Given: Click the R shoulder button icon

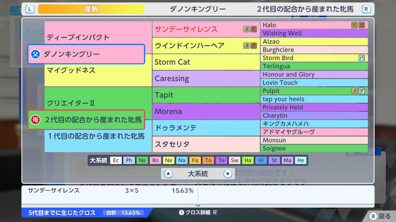Looking at the screenshot, I should [x=366, y=9].
